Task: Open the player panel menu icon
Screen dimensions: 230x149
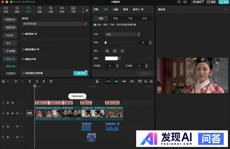Action: (x=225, y=10)
